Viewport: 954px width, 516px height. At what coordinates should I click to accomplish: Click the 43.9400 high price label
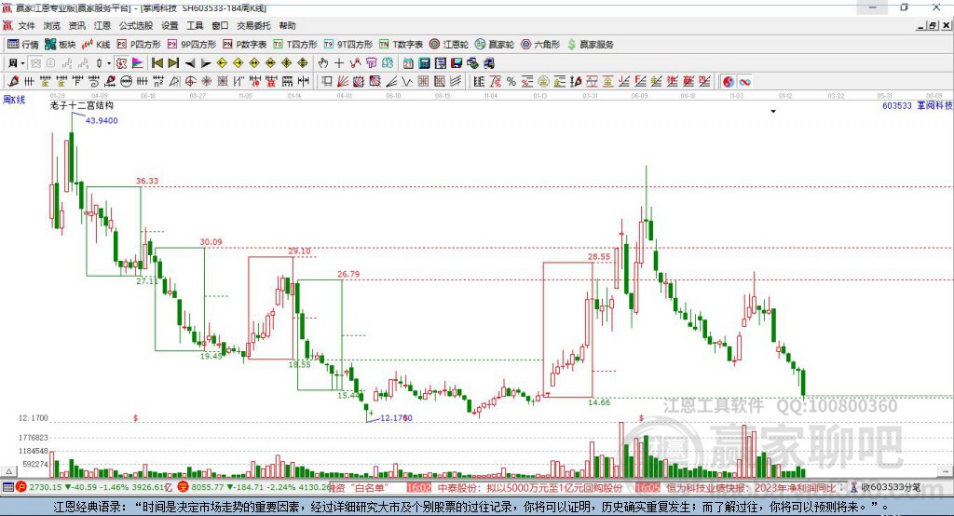click(102, 120)
